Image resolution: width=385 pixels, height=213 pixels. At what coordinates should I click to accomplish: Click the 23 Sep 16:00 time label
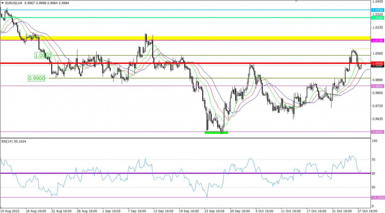(x=214, y=210)
